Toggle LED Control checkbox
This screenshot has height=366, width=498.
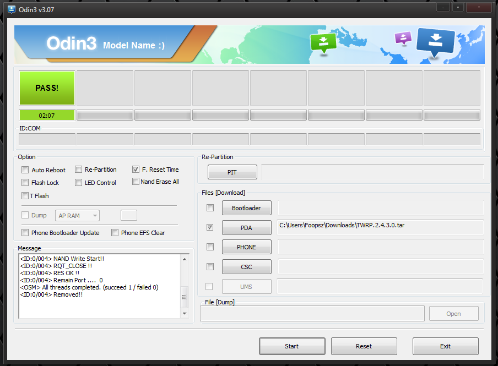(x=78, y=183)
